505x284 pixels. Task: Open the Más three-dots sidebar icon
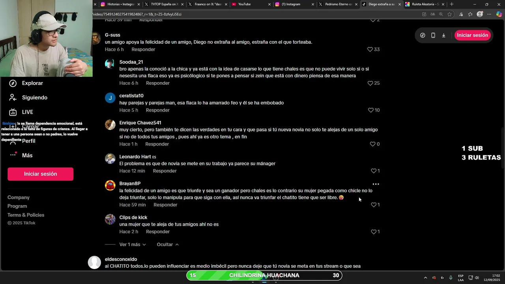tap(13, 155)
